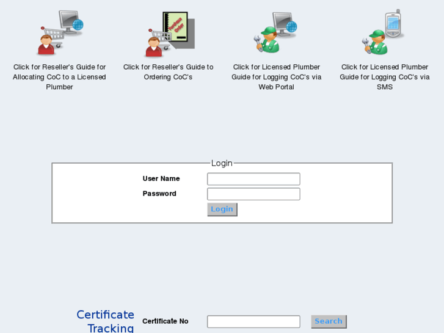Image resolution: width=444 pixels, height=333 pixels.
Task: Open Reseller's Ordering CoC's guide icon
Action: coord(170,34)
